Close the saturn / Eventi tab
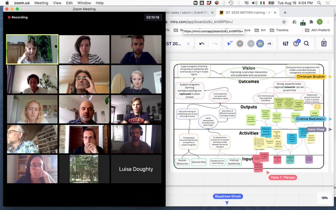Screen dimensions: 336x210 (x=212, y=13)
